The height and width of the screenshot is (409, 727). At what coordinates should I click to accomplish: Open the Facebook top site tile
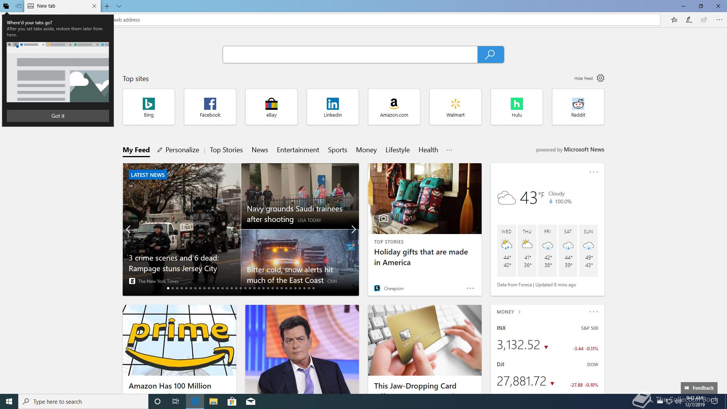click(x=210, y=107)
